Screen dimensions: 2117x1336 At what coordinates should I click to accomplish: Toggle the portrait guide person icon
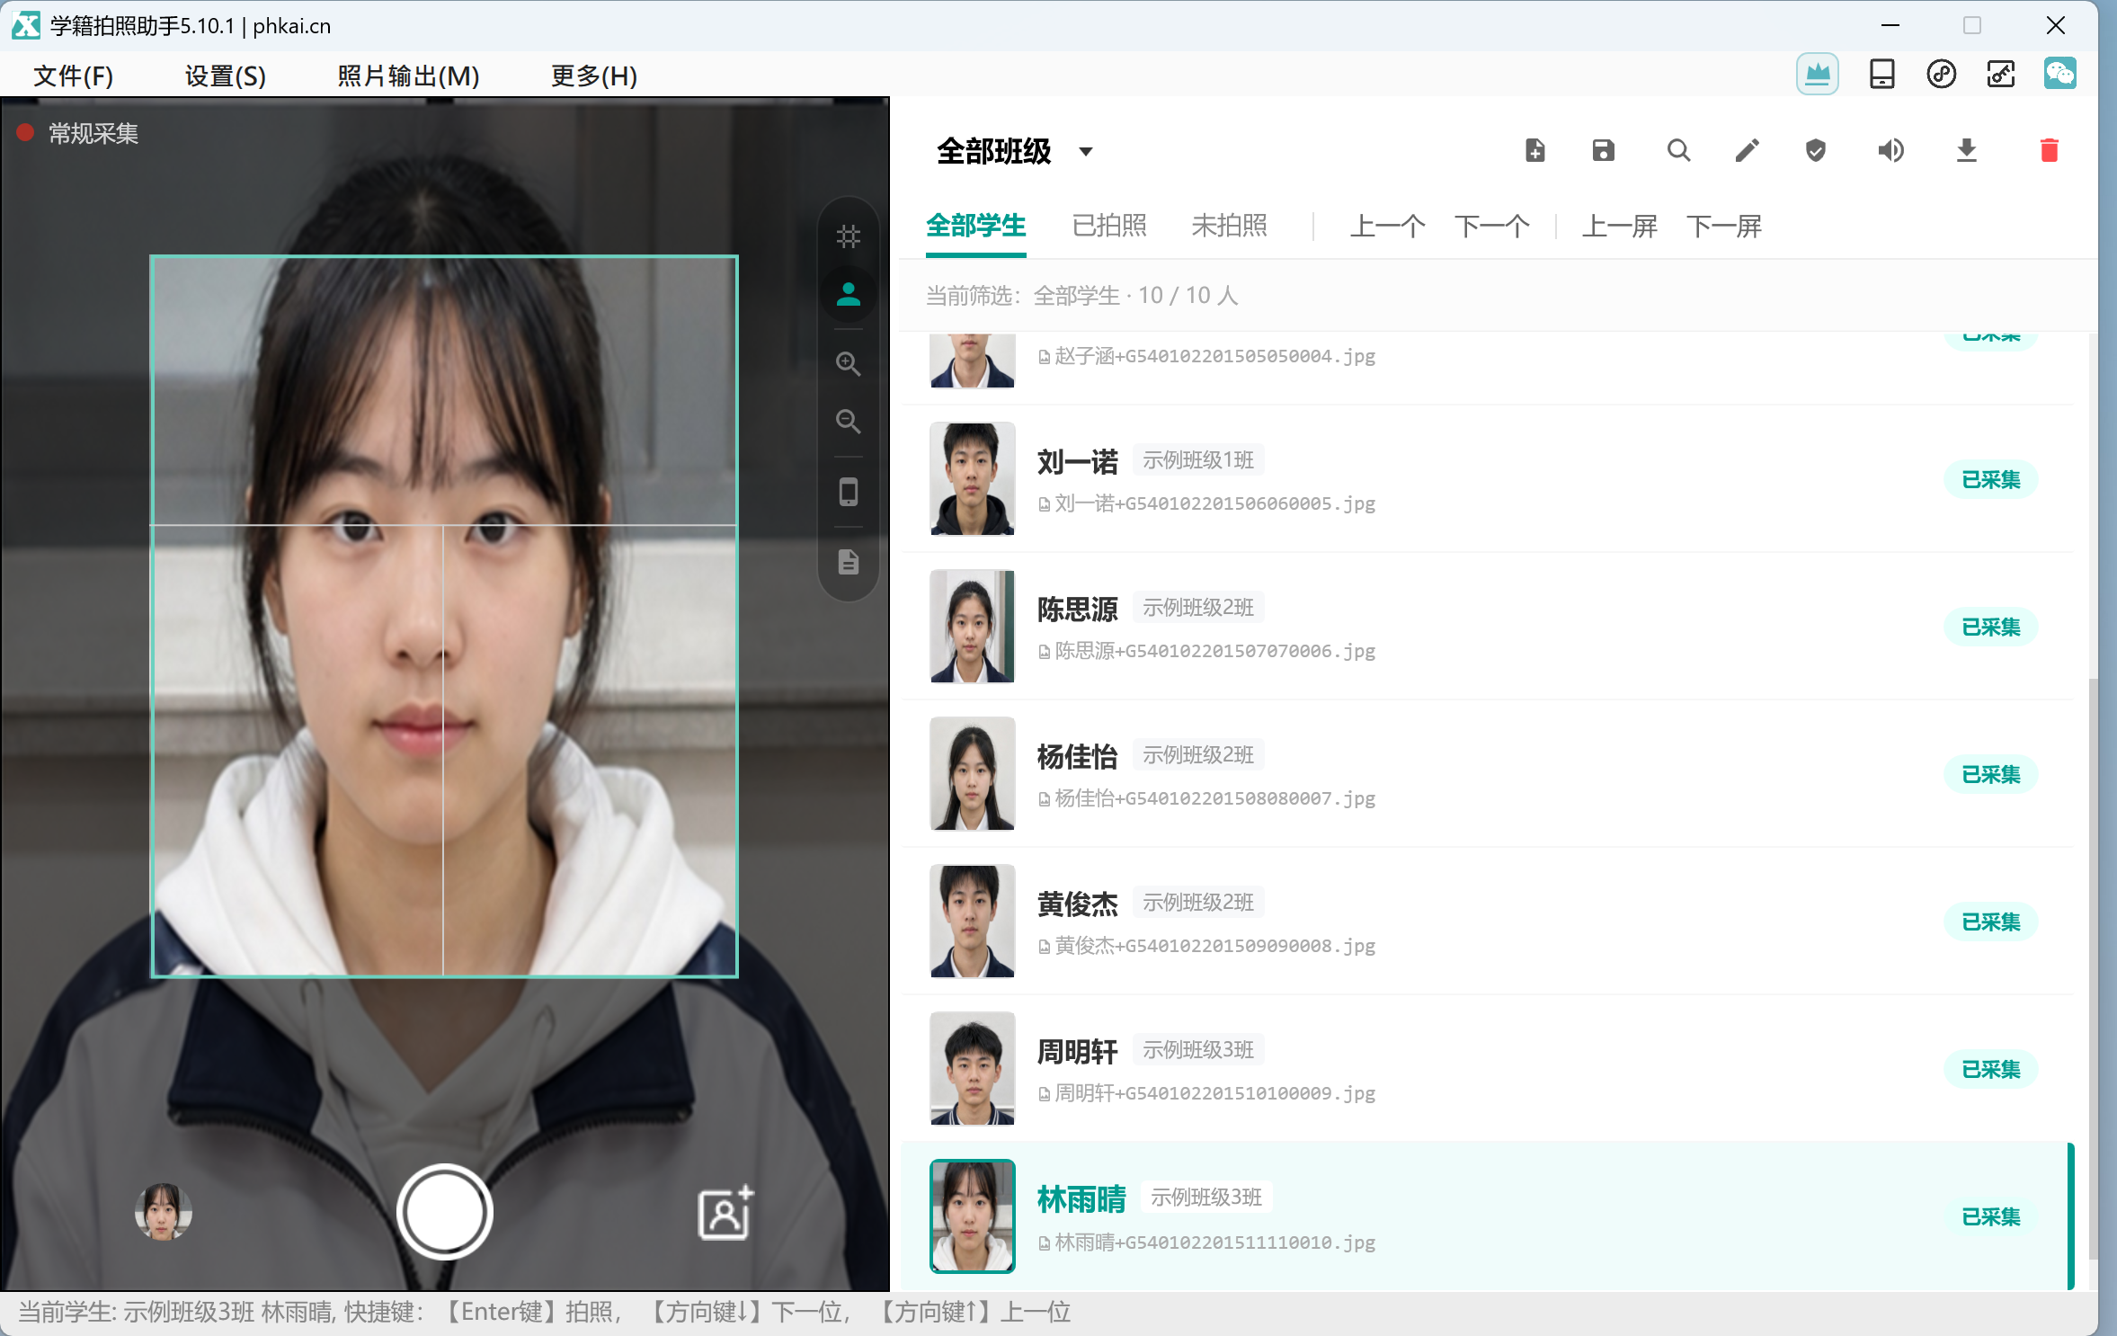point(848,294)
